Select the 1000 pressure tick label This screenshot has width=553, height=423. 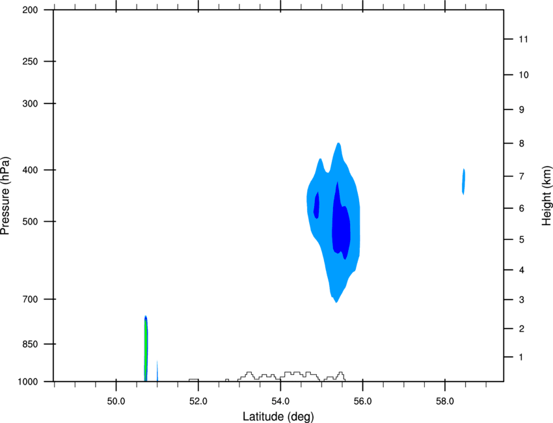pyautogui.click(x=28, y=382)
